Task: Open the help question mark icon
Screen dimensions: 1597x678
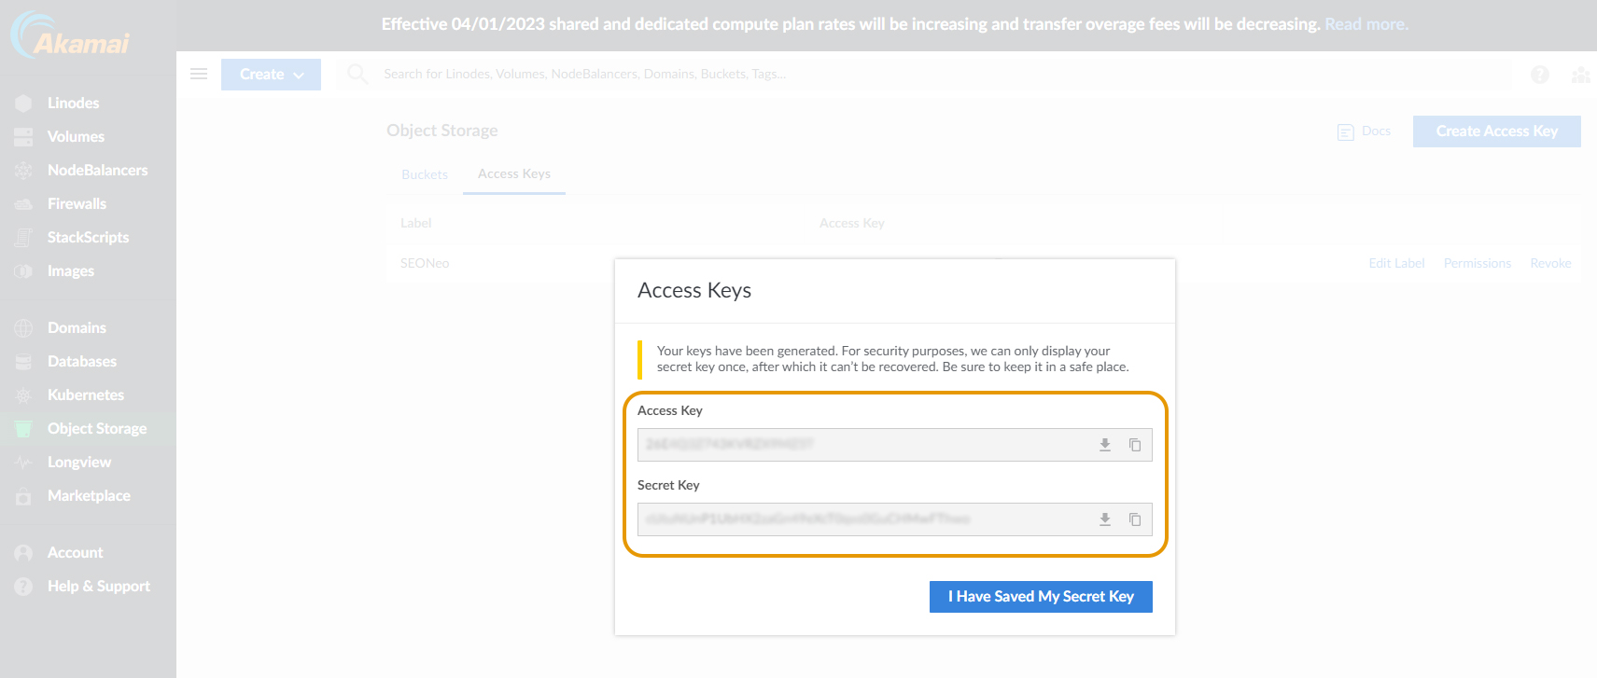Action: point(1539,75)
